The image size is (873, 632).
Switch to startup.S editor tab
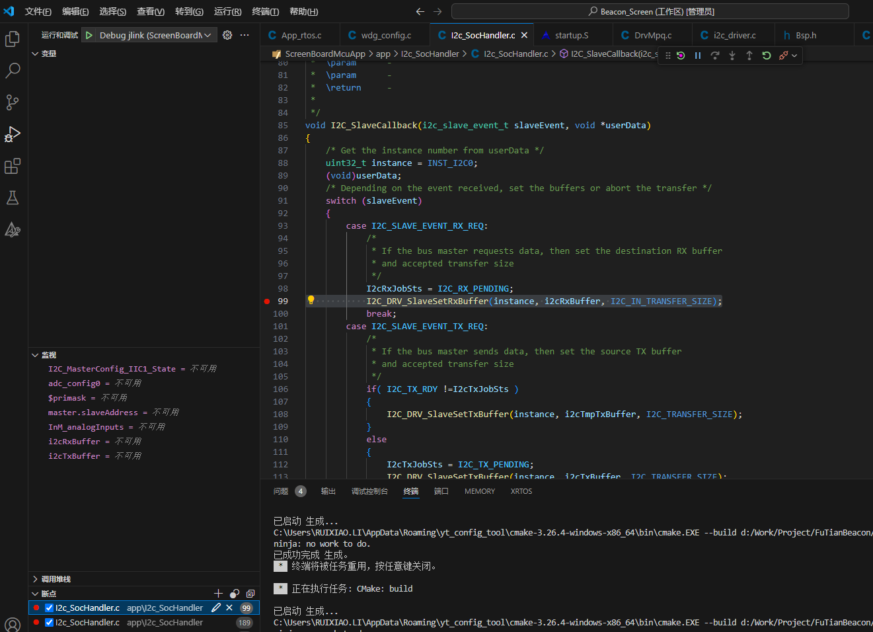click(571, 35)
